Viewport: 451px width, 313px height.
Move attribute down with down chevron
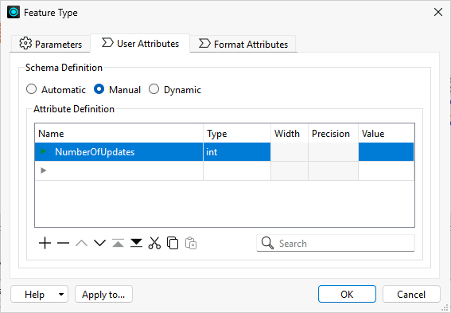pos(99,244)
